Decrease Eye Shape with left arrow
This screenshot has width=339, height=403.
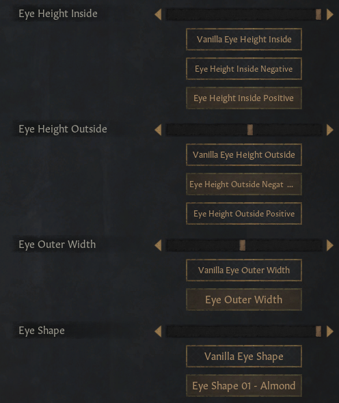[x=158, y=331]
